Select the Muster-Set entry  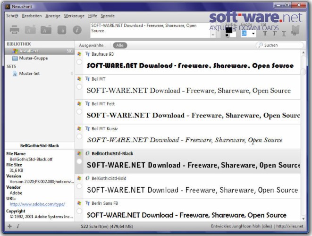click(x=29, y=74)
